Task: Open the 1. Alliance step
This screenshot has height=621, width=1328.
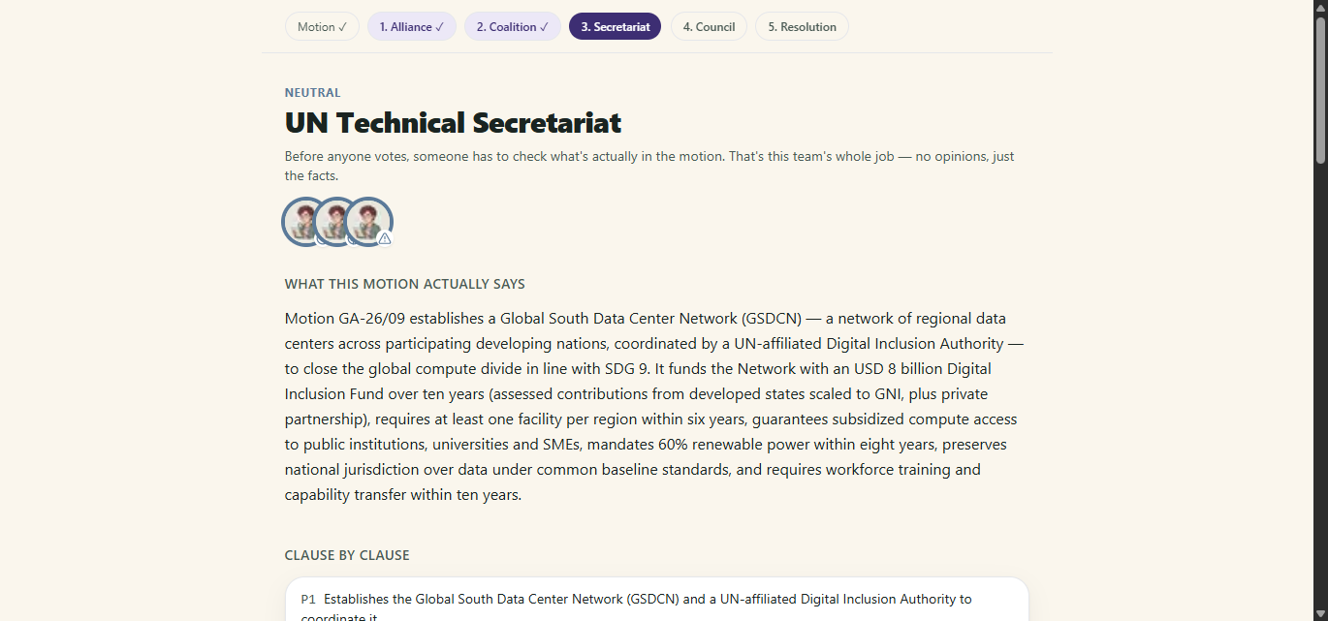Action: pyautogui.click(x=412, y=26)
